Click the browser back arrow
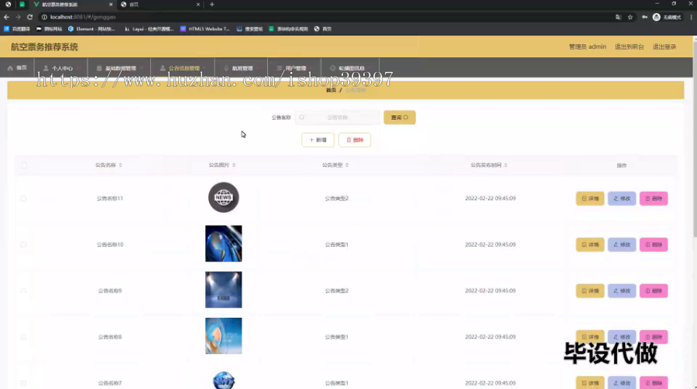This screenshot has width=697, height=389. click(x=6, y=17)
